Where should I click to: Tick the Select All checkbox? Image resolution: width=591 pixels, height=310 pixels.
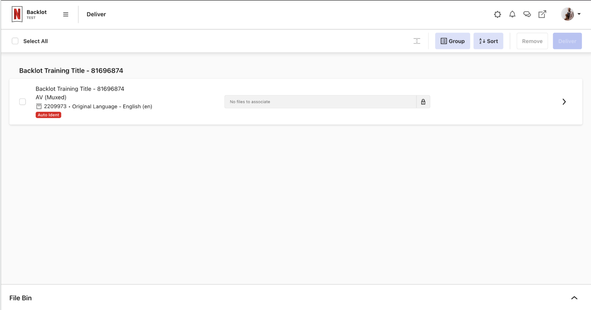[15, 41]
